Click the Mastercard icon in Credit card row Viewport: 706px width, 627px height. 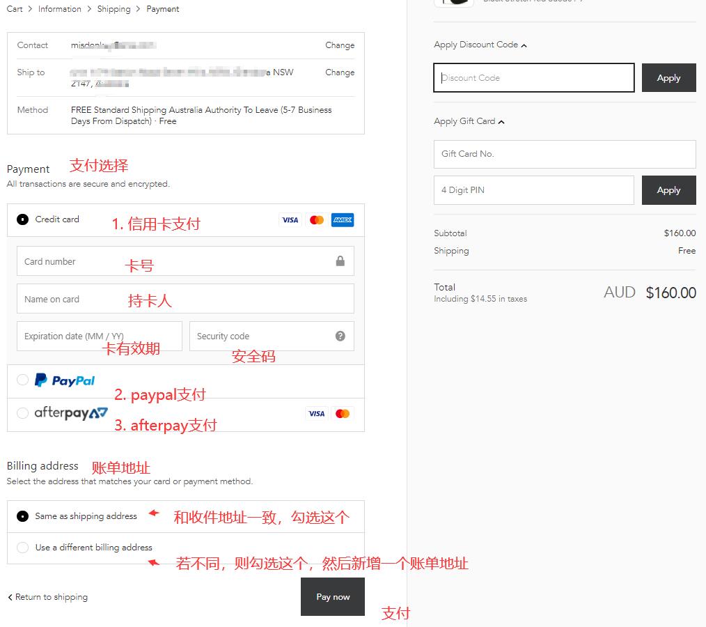click(317, 220)
